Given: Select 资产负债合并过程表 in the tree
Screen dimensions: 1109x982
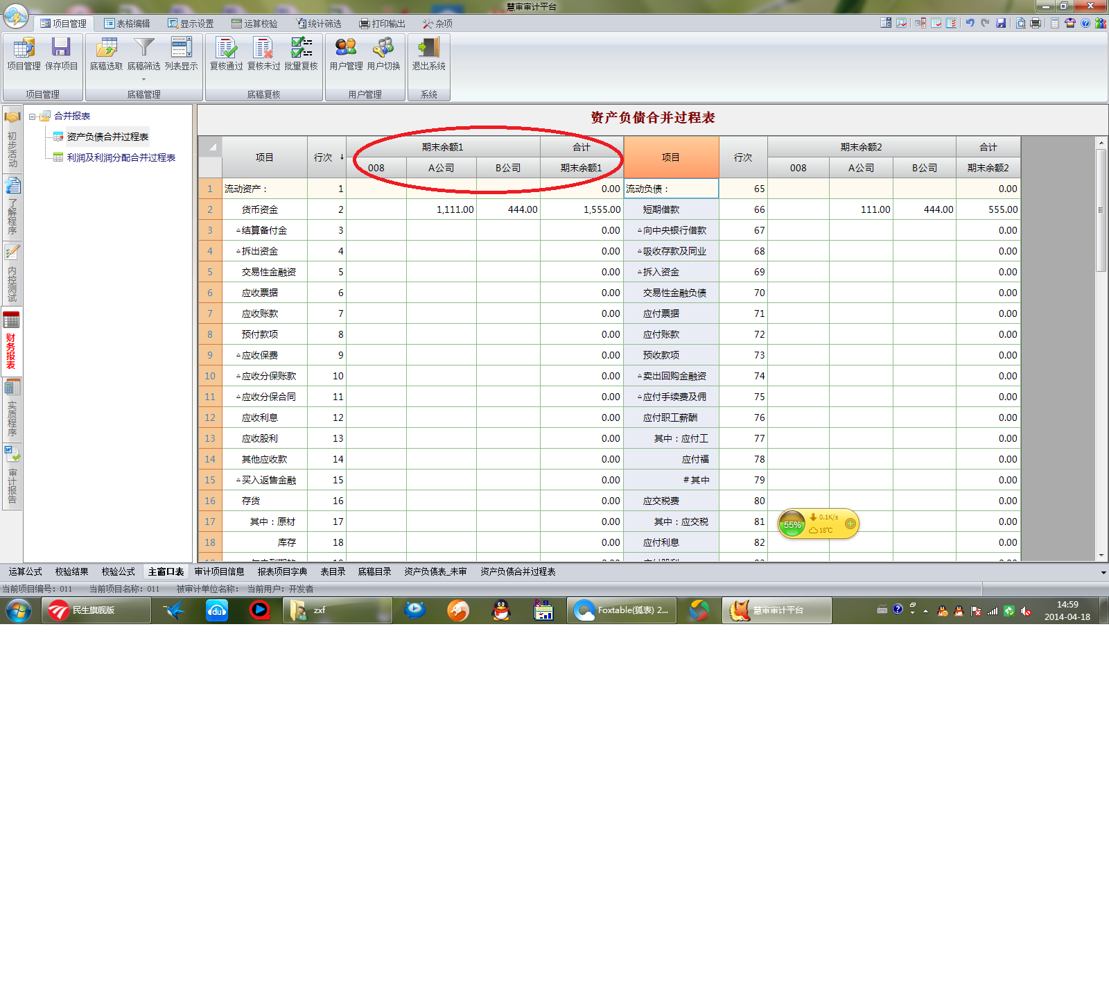Looking at the screenshot, I should point(107,137).
